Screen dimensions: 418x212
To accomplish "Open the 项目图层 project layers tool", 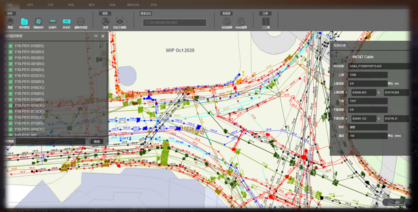I will click(24, 22).
